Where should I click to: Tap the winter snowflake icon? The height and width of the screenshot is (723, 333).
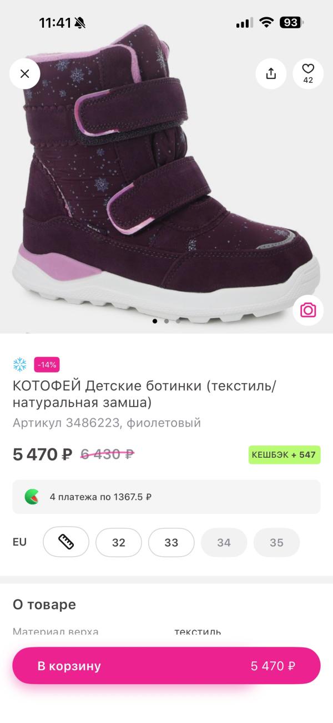coord(20,365)
